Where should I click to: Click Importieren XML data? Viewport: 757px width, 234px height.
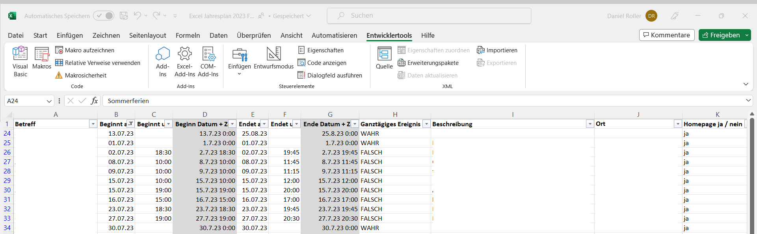coord(497,50)
